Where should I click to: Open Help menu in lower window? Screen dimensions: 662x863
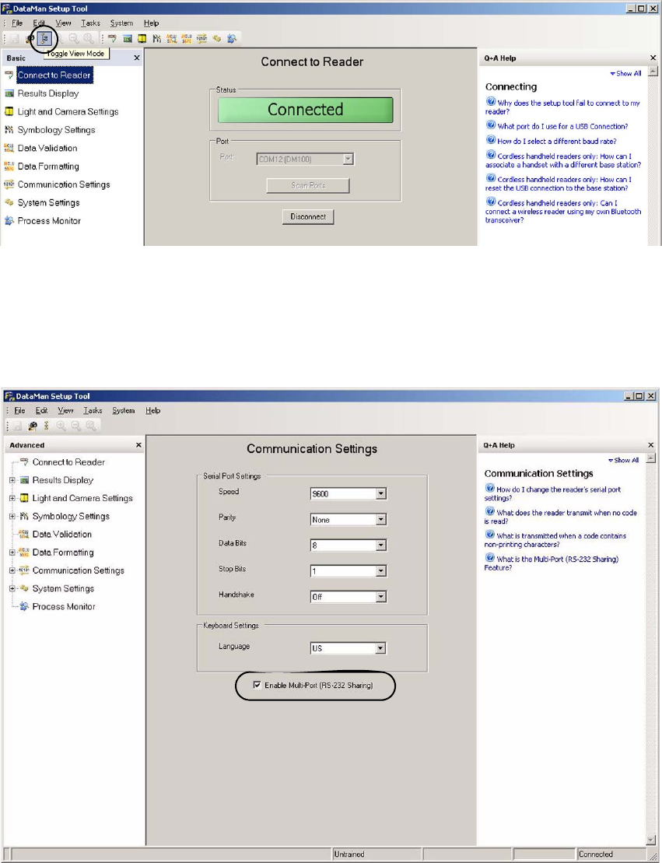point(153,411)
